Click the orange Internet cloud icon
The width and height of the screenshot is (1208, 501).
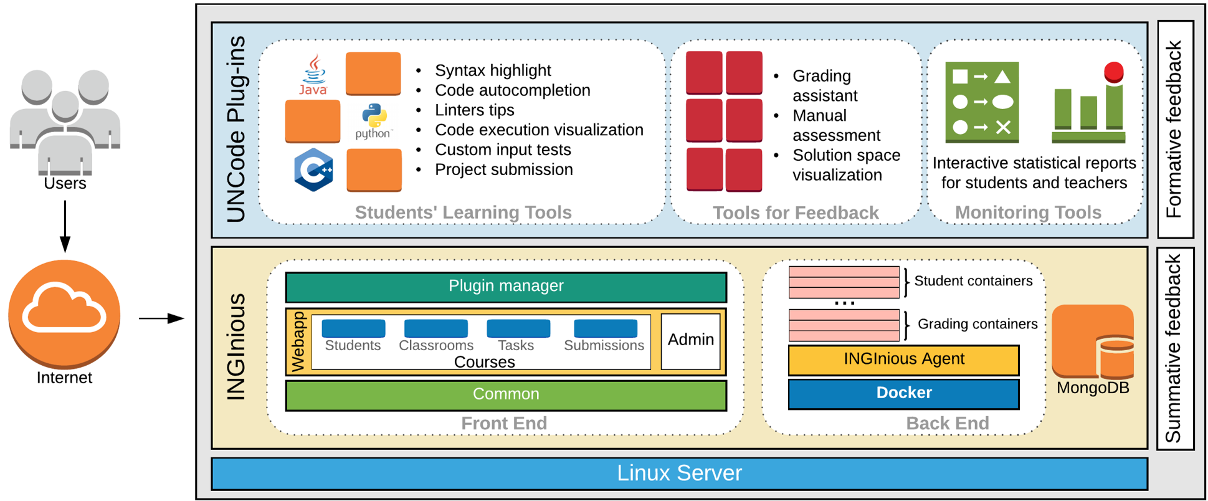(64, 314)
